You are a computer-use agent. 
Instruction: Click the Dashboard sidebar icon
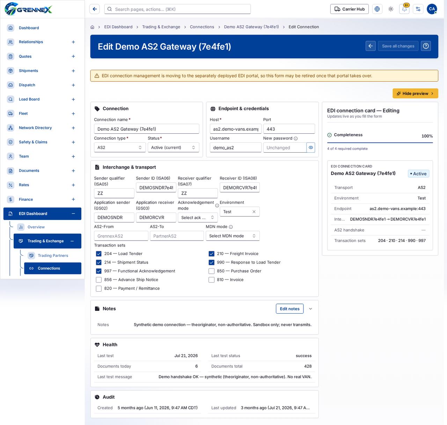(10, 28)
